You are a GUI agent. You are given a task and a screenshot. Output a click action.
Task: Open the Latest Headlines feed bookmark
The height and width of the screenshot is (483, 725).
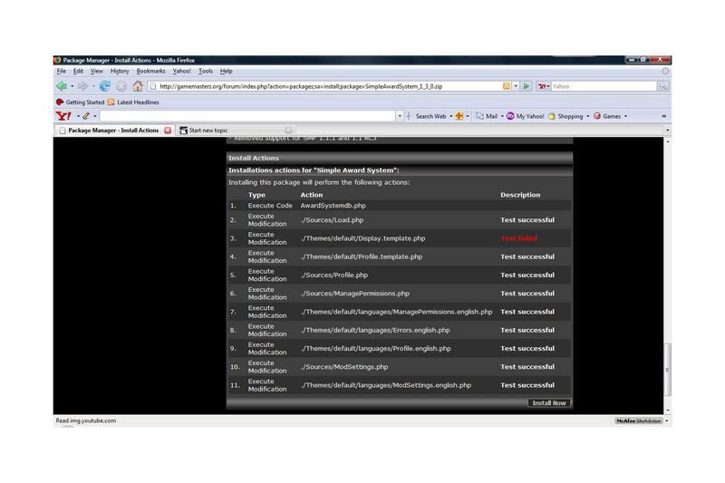(133, 102)
